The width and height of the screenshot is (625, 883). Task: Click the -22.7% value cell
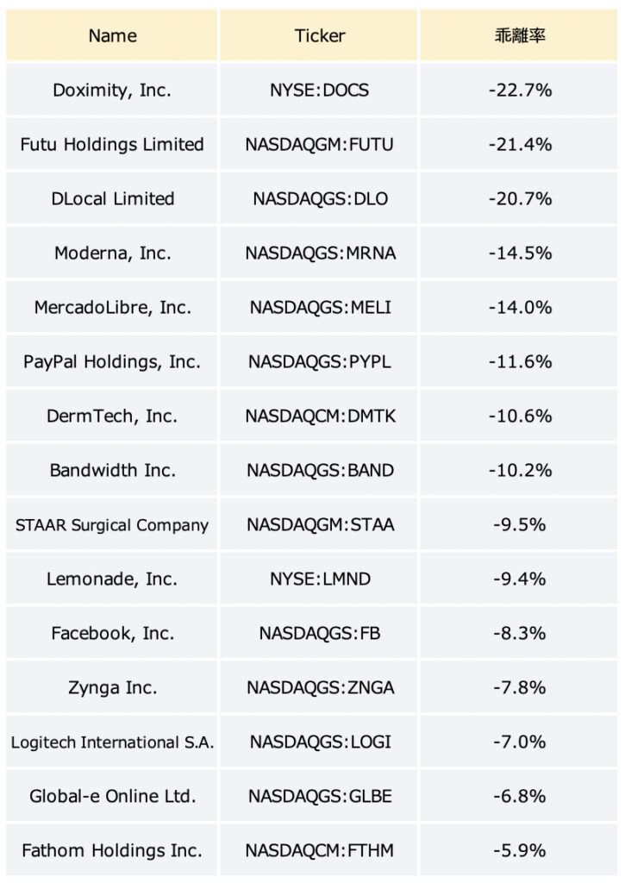[x=519, y=90]
